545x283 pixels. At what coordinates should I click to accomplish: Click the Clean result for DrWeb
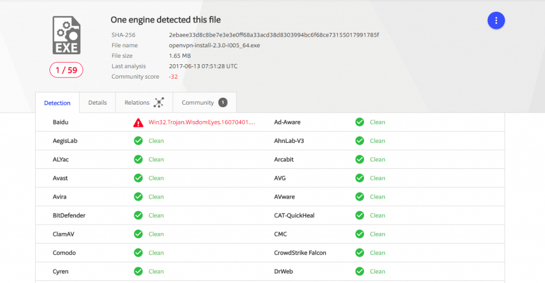click(x=377, y=271)
